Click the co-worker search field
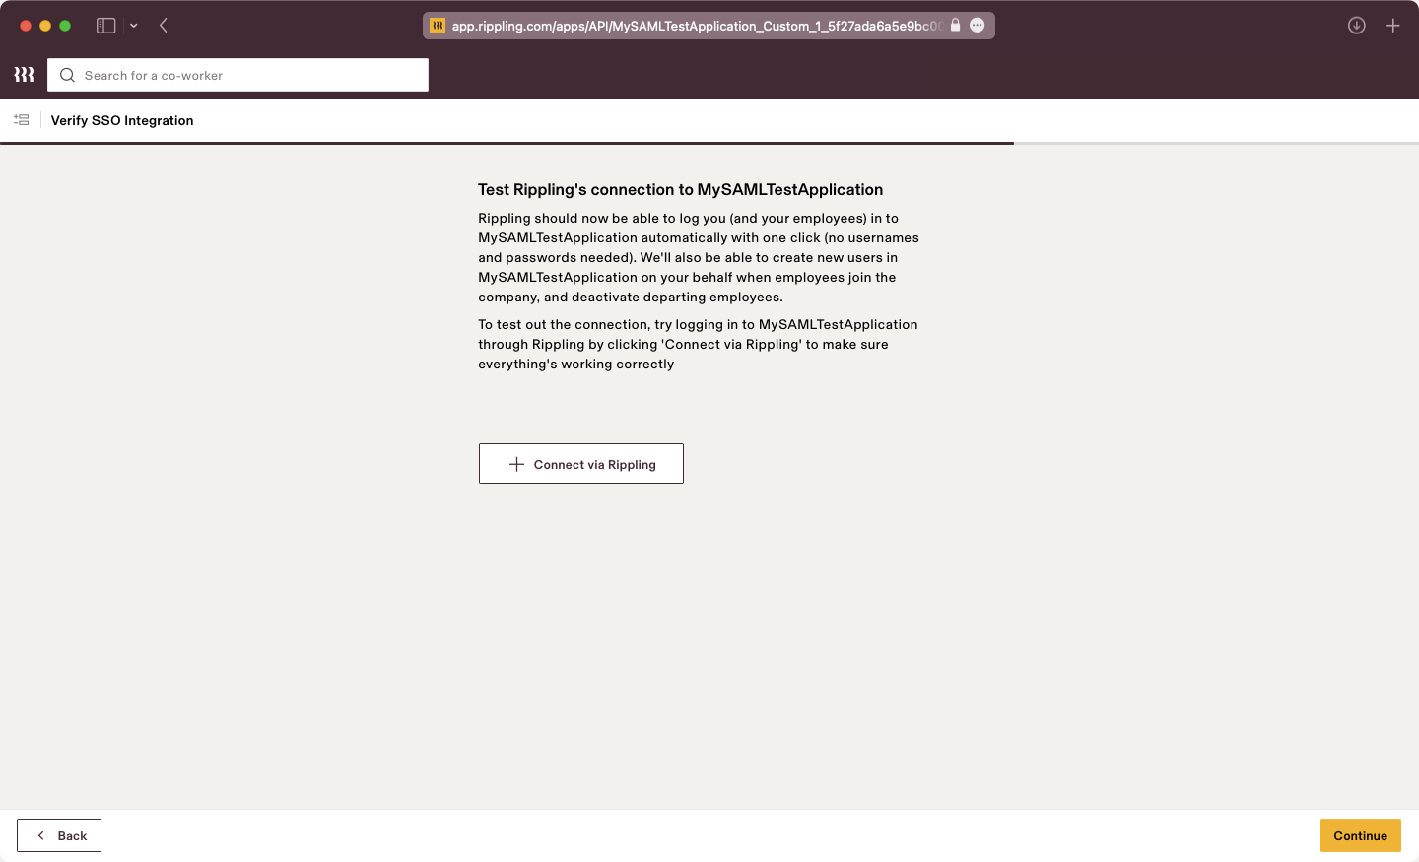1419x862 pixels. pyautogui.click(x=236, y=75)
